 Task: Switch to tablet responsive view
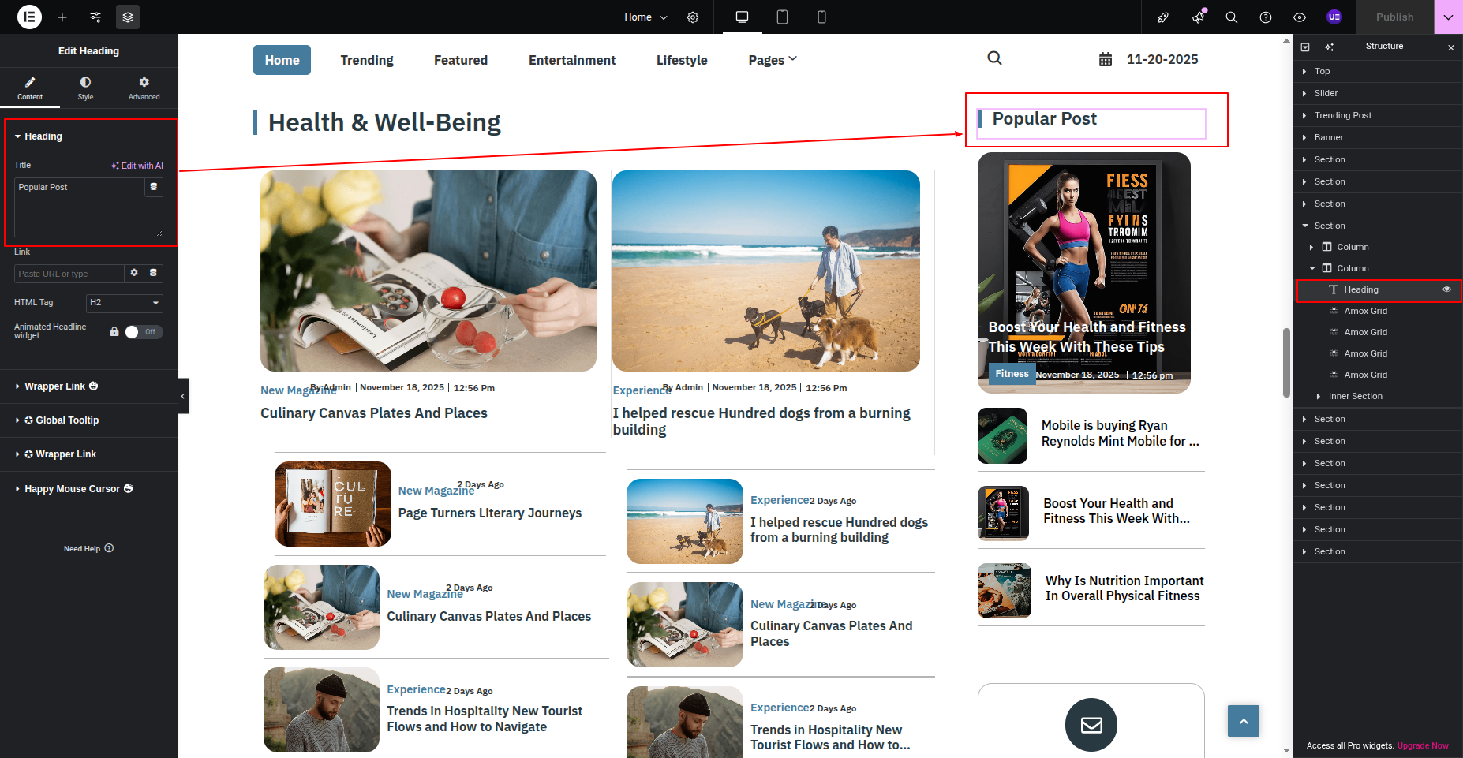point(782,17)
